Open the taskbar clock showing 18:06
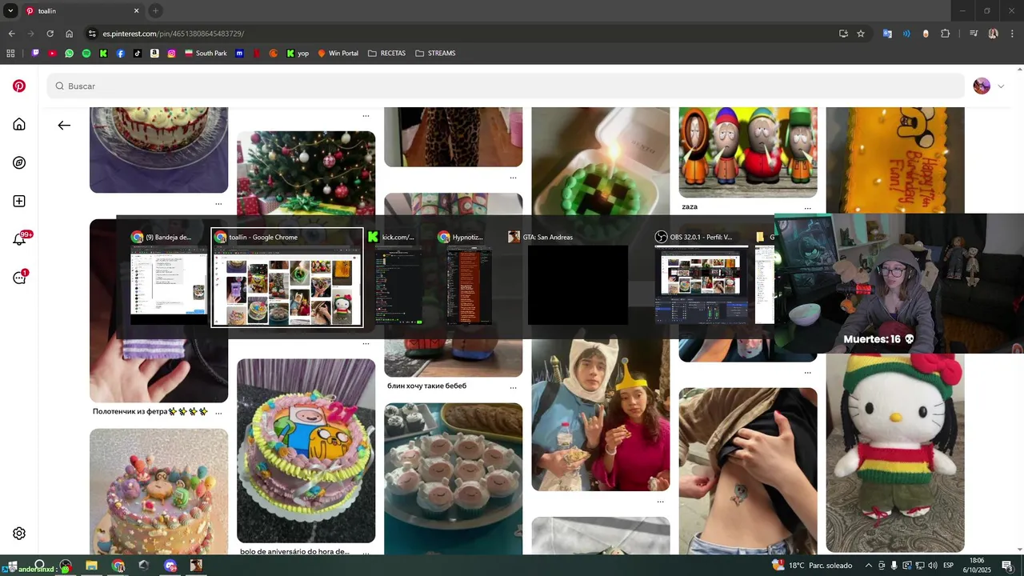This screenshot has height=576, width=1024. (977, 566)
